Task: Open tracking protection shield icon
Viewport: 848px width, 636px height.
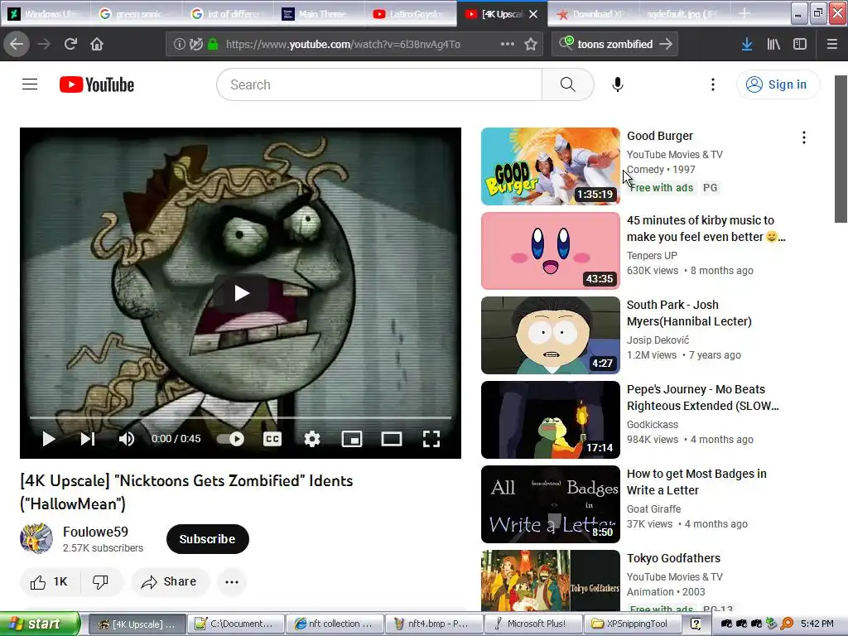Action: coord(195,44)
